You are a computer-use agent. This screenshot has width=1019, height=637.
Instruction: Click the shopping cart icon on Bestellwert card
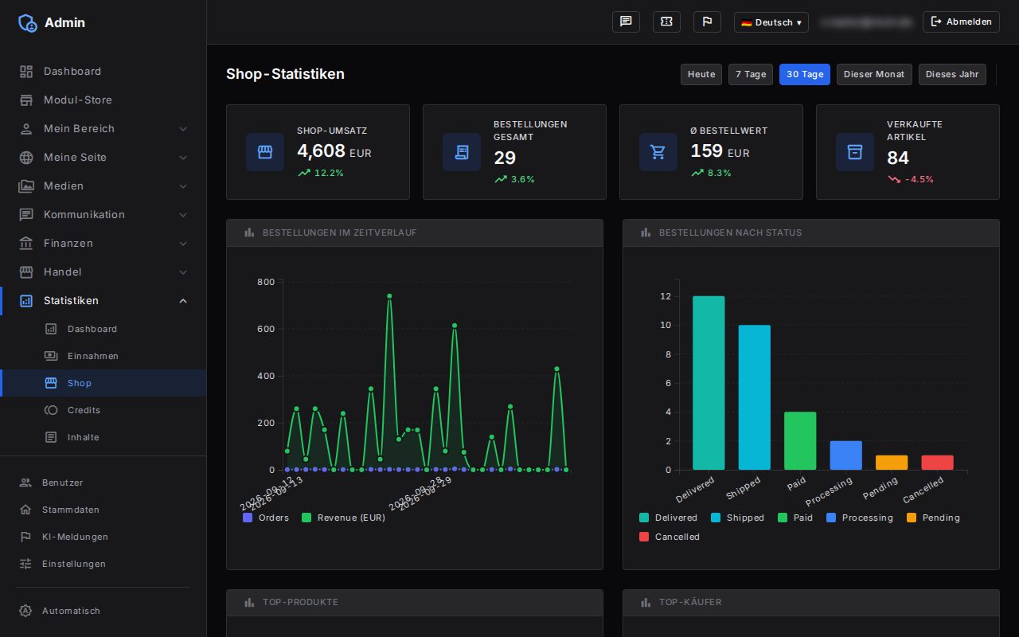[658, 152]
